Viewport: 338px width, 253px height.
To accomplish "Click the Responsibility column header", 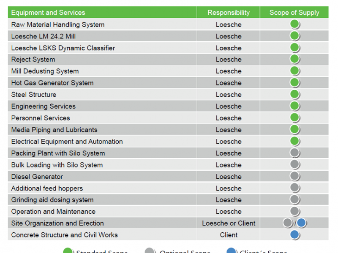I will (x=229, y=12).
